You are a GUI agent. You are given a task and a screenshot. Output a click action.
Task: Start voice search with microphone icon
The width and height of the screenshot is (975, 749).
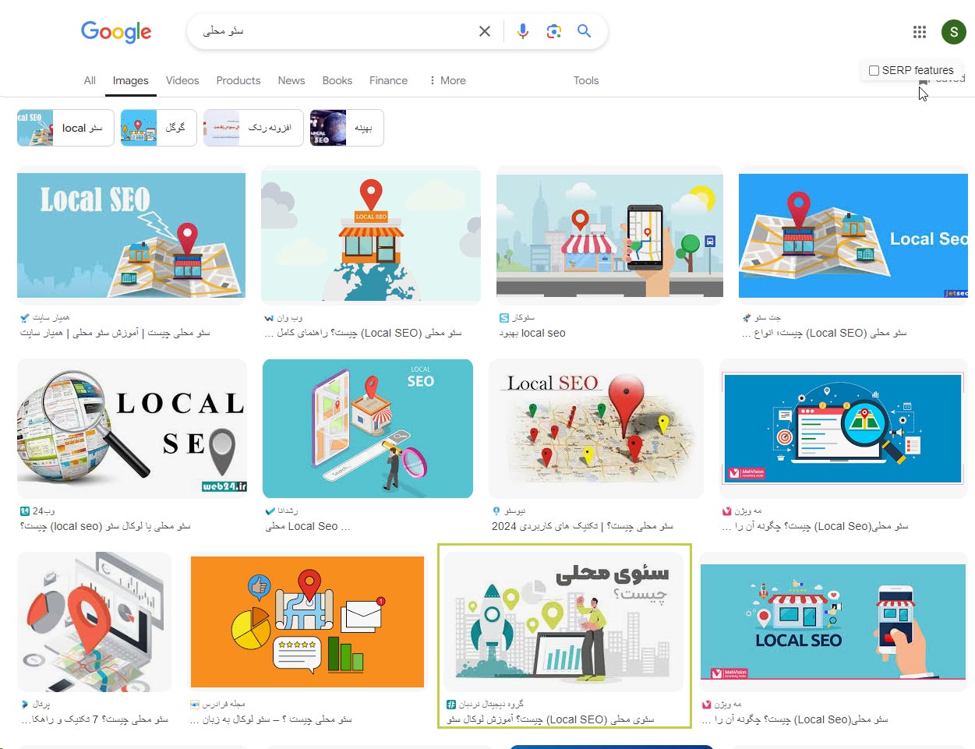[x=523, y=31]
